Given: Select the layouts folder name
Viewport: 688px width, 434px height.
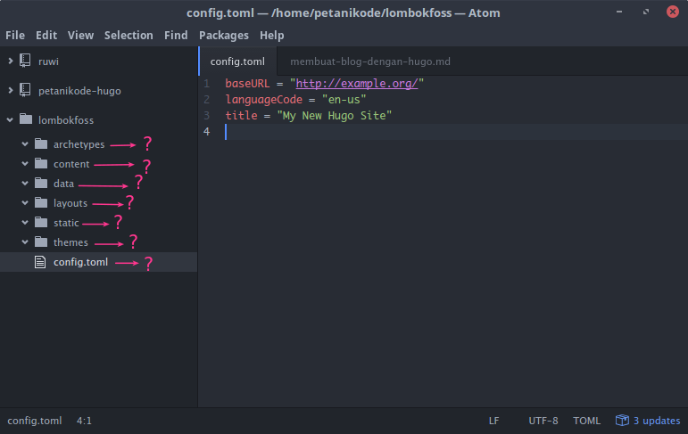Looking at the screenshot, I should click(70, 203).
